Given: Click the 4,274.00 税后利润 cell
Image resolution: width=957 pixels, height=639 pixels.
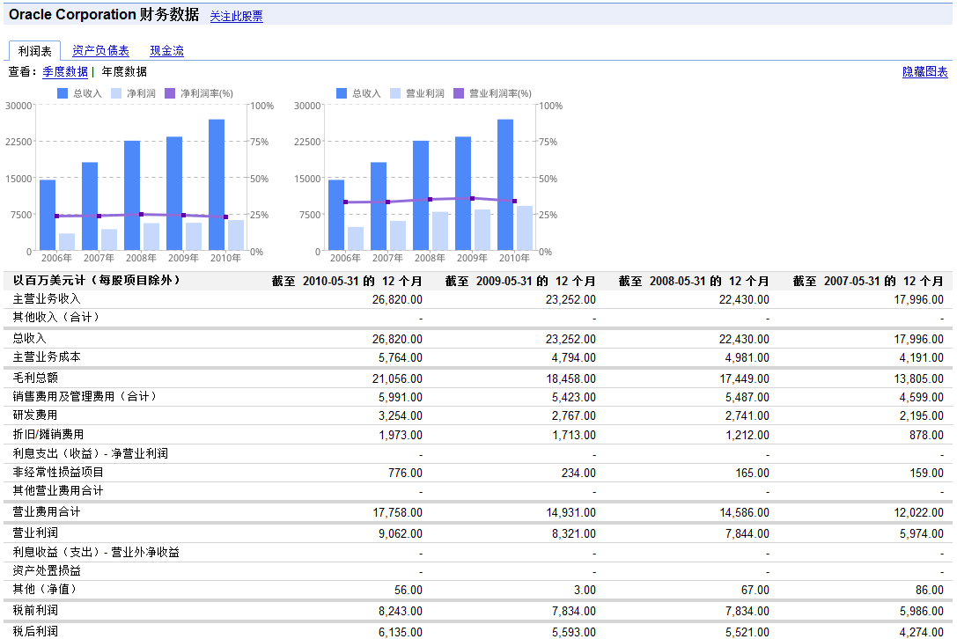Looking at the screenshot, I should point(922,632).
